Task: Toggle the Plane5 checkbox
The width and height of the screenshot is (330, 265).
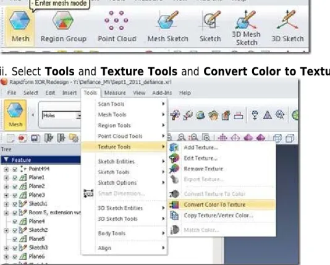Action: click(14, 239)
